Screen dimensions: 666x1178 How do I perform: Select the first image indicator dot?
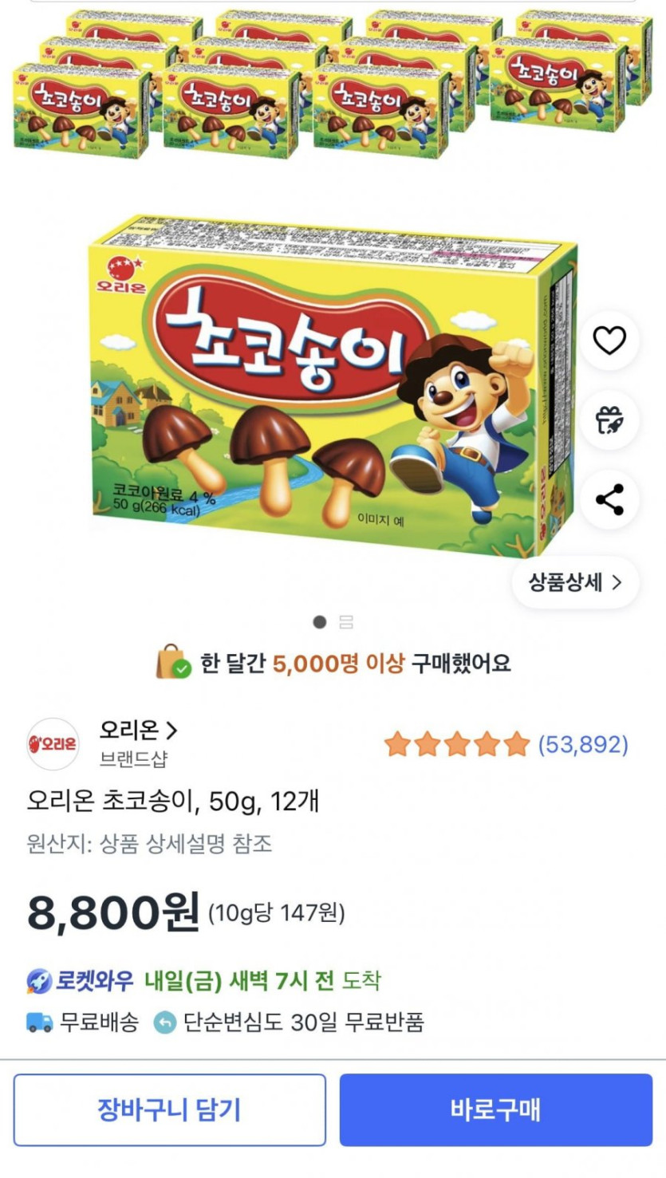click(x=320, y=622)
